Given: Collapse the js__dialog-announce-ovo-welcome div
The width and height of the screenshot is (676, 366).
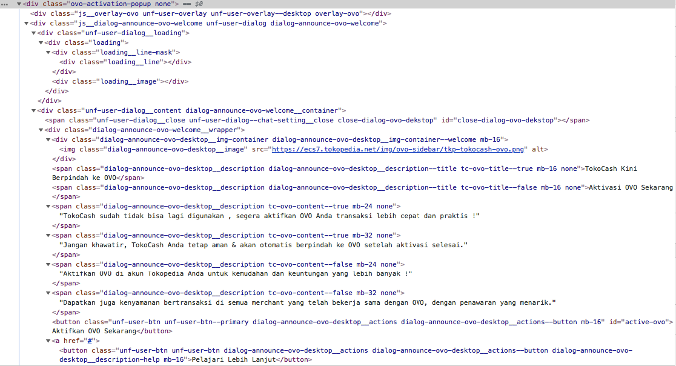Looking at the screenshot, I should 26,24.
